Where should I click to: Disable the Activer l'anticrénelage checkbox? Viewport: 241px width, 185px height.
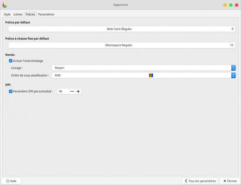pos(10,61)
